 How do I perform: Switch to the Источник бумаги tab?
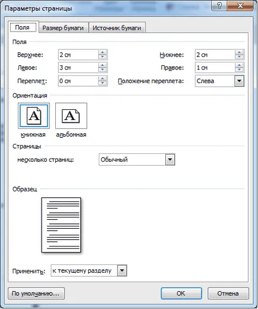117,28
